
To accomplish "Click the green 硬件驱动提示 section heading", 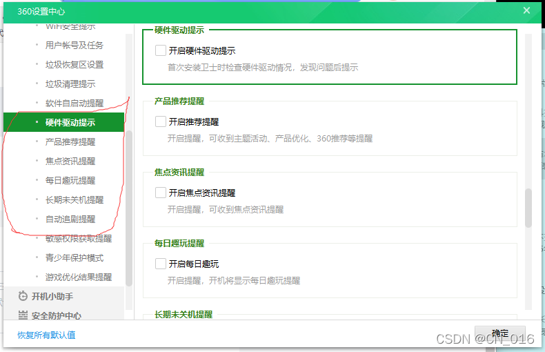I will point(179,30).
